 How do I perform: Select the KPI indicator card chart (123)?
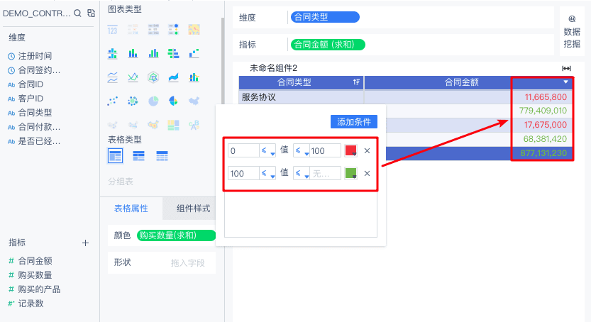click(112, 30)
